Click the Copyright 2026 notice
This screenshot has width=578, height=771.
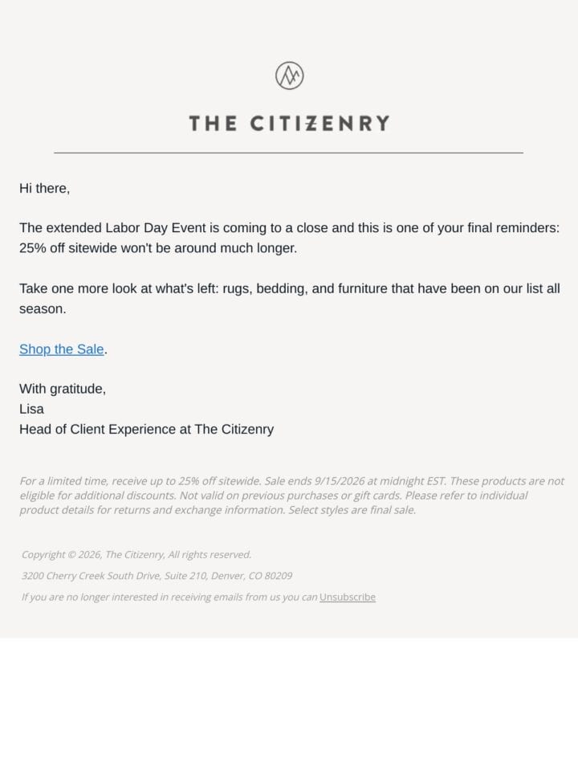(x=136, y=555)
